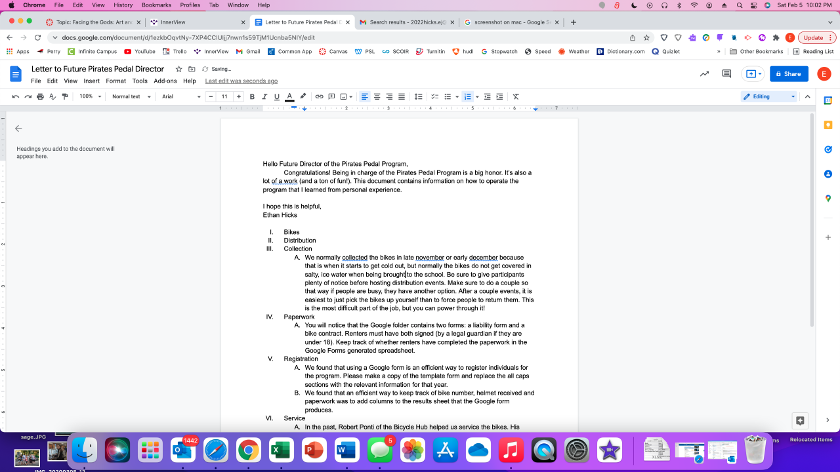
Task: Decrease the paragraph indent
Action: click(487, 96)
